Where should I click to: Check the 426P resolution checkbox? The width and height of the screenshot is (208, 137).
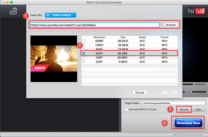[84, 58]
